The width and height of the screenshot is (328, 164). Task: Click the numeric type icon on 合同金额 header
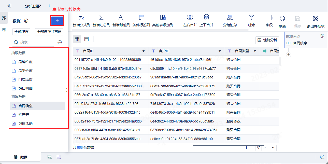point(265,51)
